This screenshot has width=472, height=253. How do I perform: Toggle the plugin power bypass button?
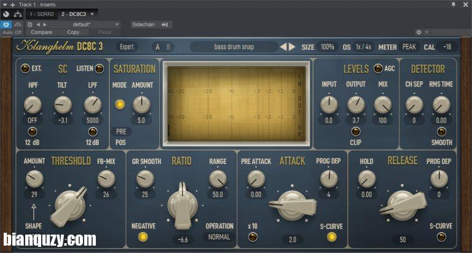pos(6,25)
